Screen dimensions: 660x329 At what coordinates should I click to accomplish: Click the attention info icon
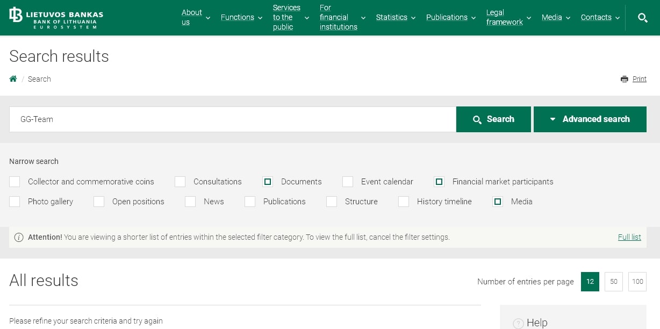19,237
